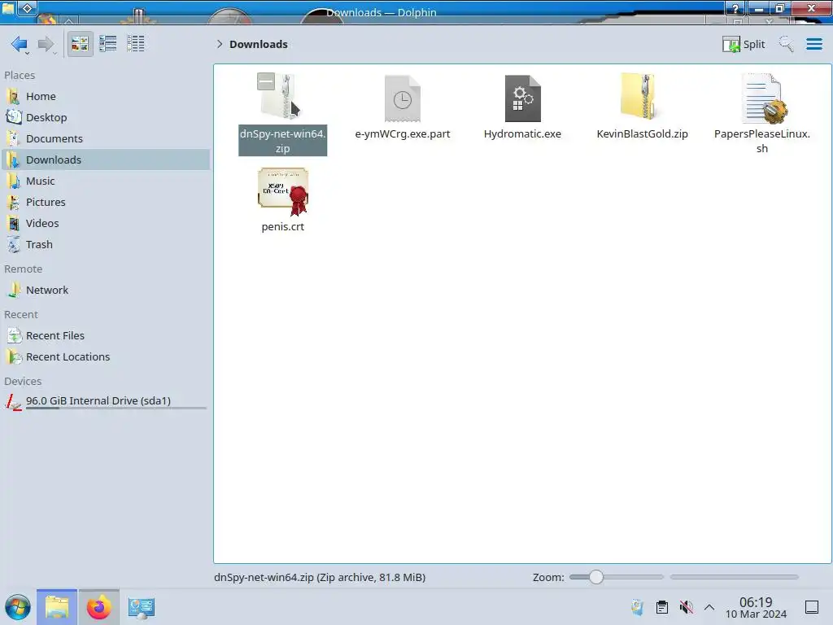
Task: Open Music in Places panel
Action: coord(107,181)
